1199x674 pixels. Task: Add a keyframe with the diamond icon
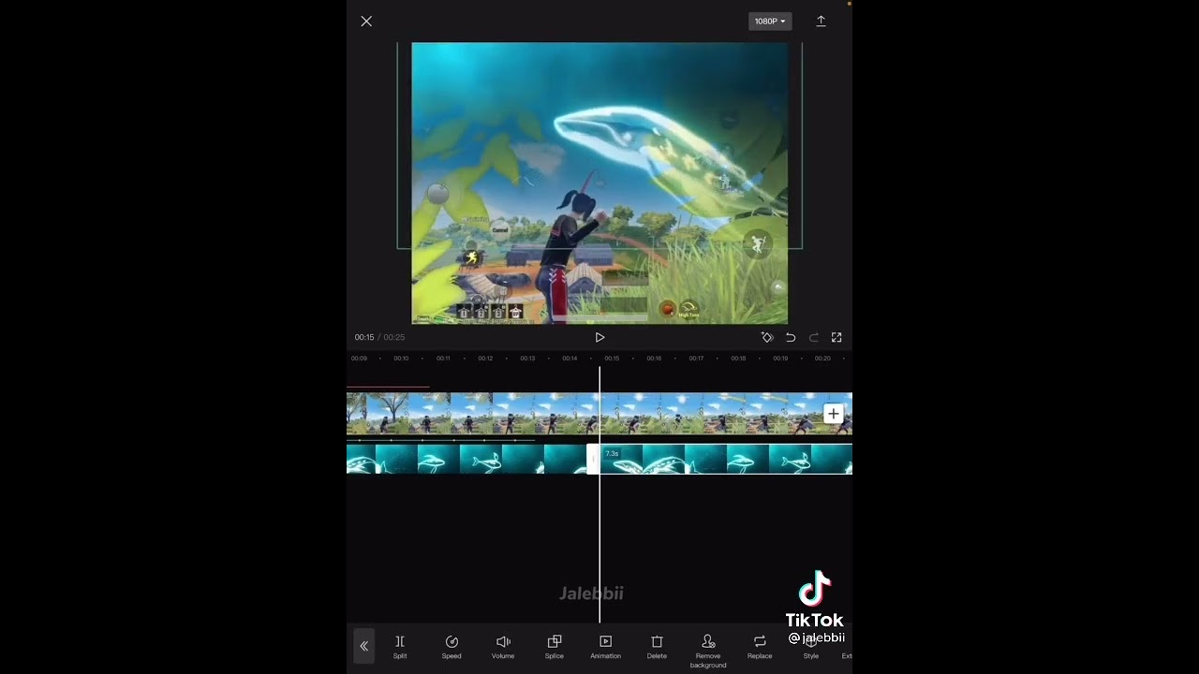pyautogui.click(x=767, y=337)
